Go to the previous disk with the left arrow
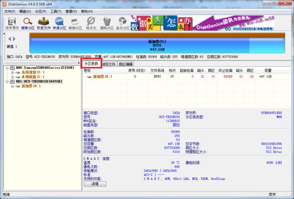This screenshot has width=294, height=199. tap(10, 39)
